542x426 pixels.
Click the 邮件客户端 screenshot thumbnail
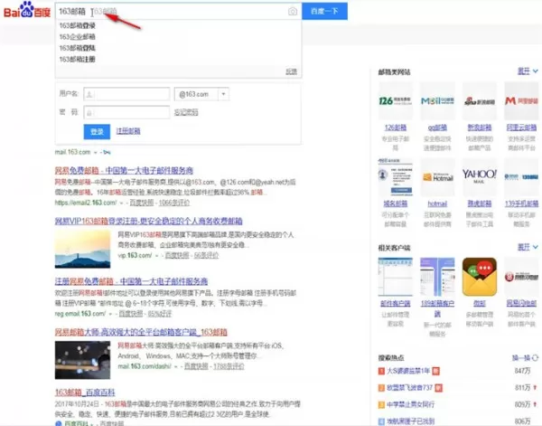pyautogui.click(x=395, y=277)
